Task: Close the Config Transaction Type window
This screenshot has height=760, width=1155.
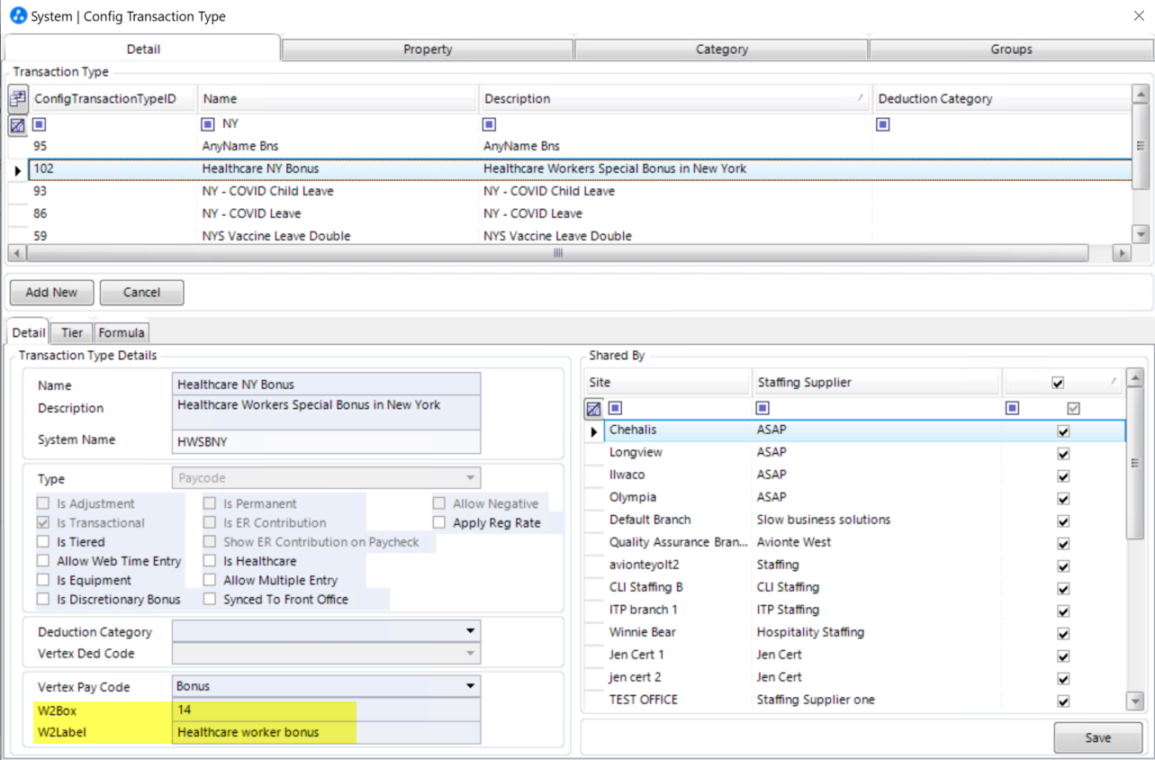Action: click(1139, 16)
